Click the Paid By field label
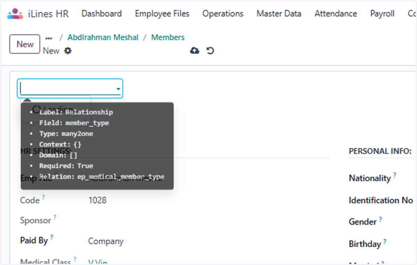 (34, 240)
